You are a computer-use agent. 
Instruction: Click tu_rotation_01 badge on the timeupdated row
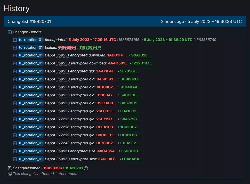pyautogui.click(x=31, y=40)
